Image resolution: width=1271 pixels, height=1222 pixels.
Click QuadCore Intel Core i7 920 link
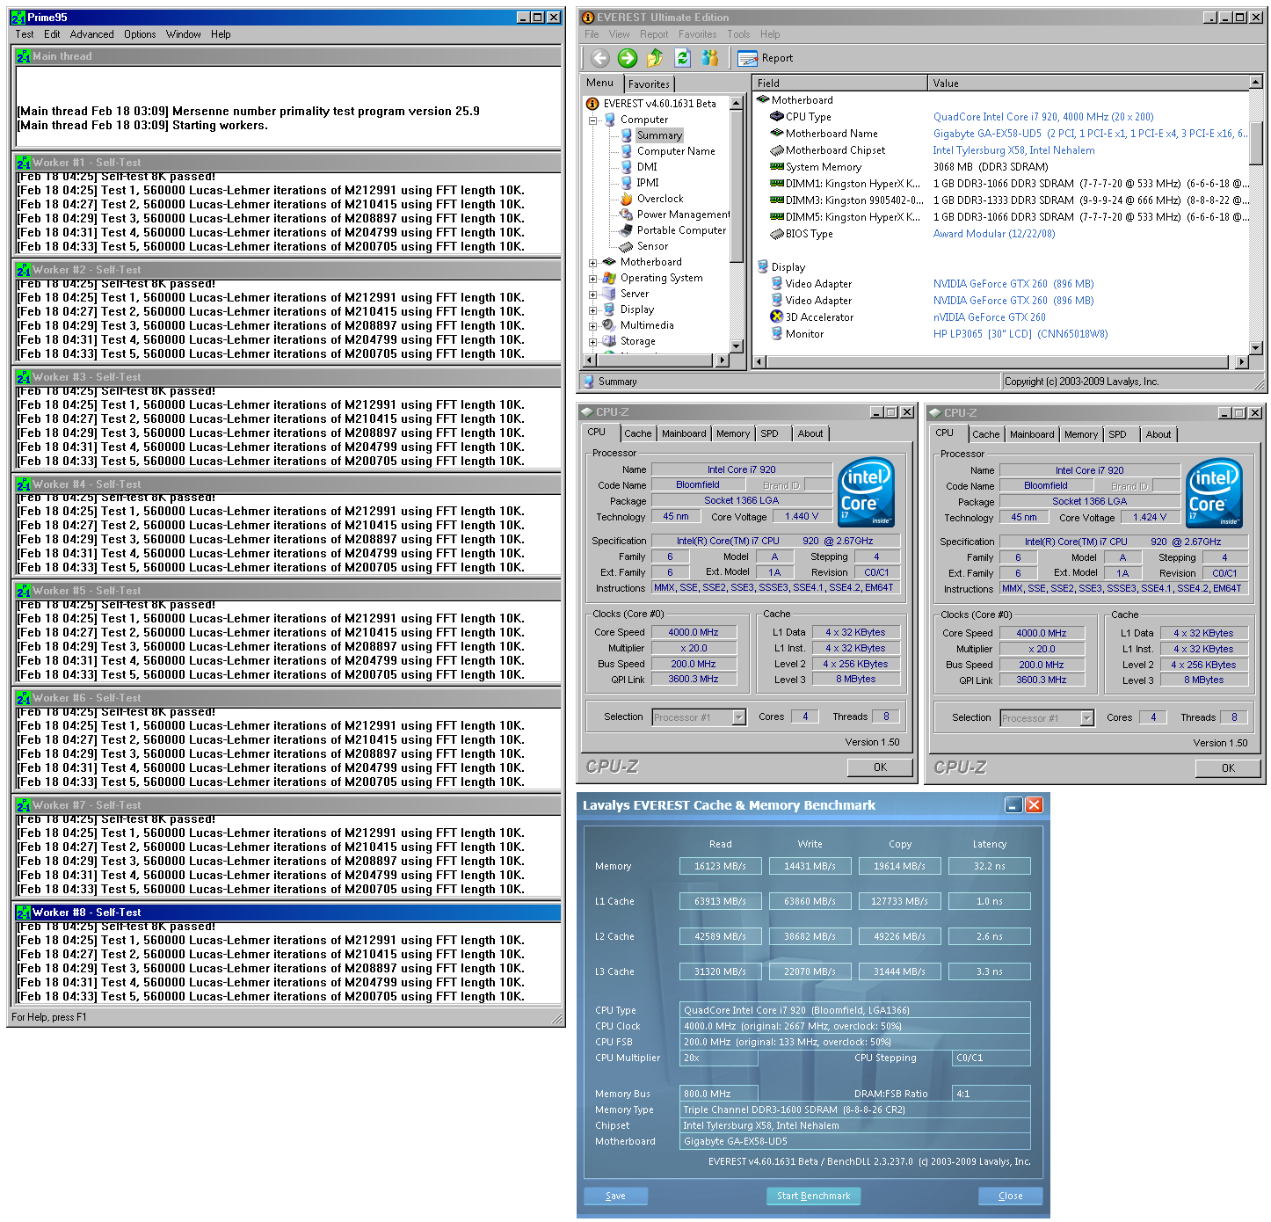[1043, 117]
